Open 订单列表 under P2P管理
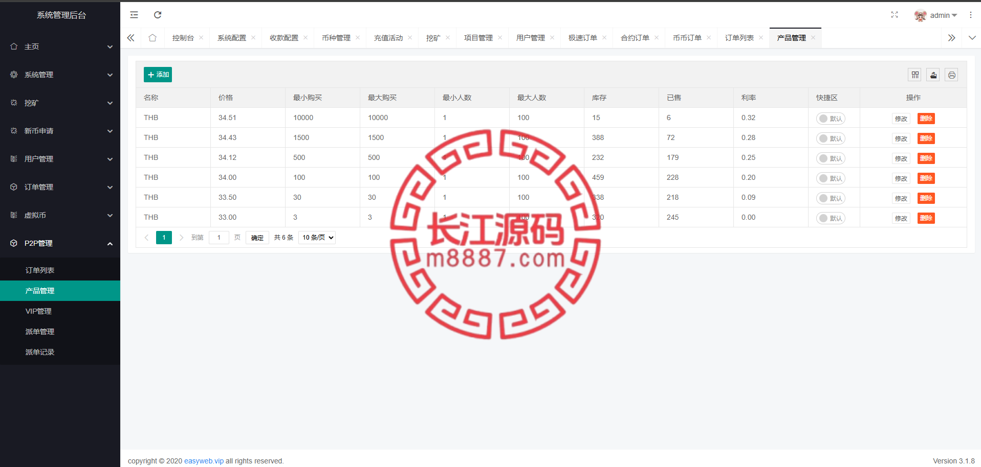Image resolution: width=981 pixels, height=467 pixels. (60, 270)
